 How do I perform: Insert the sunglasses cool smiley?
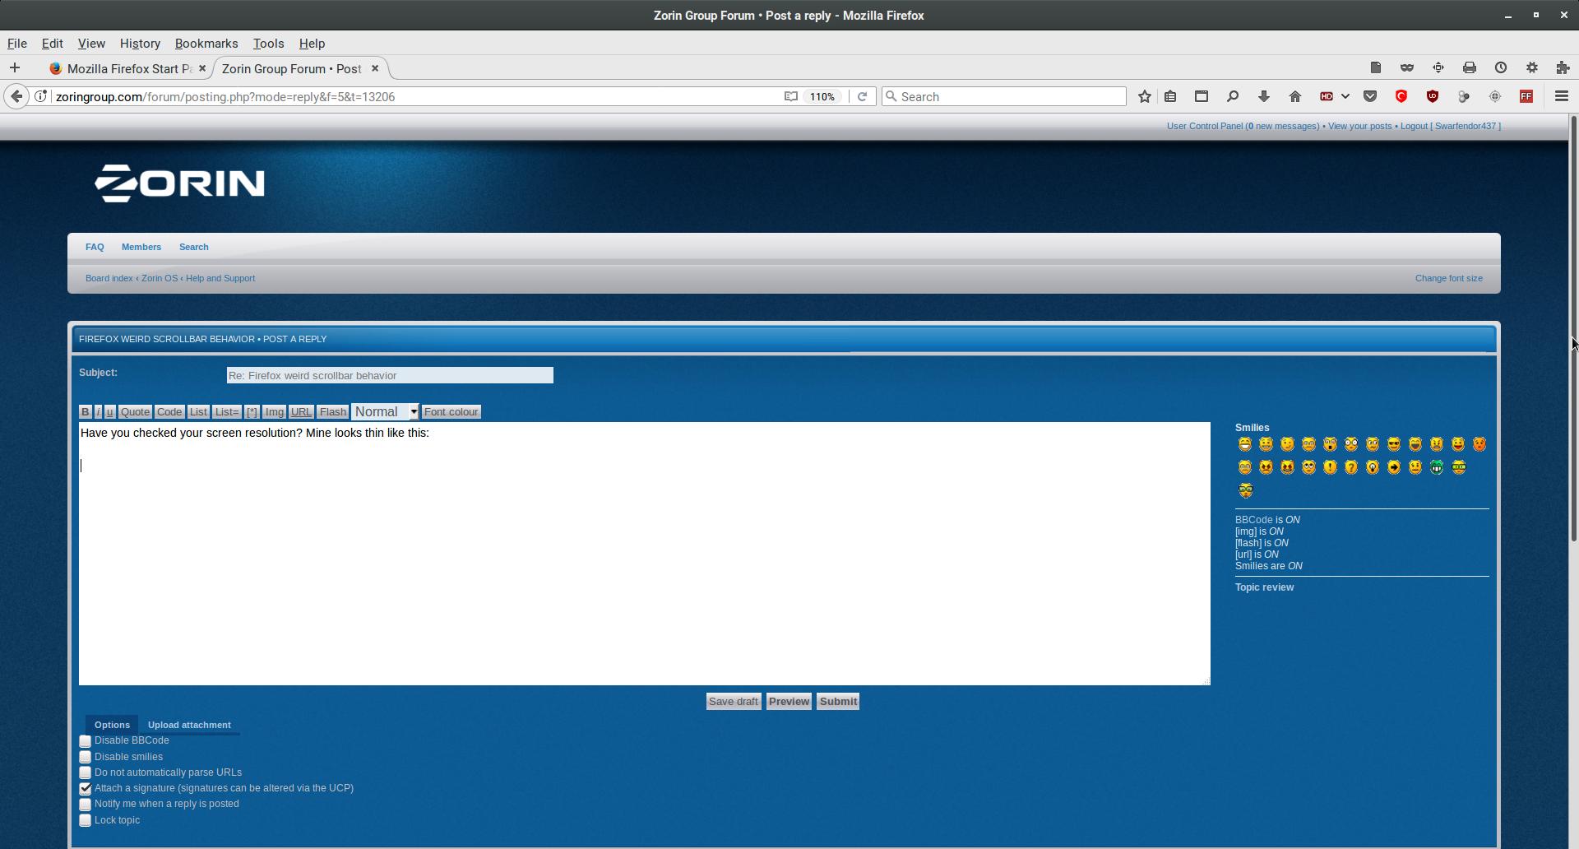[1394, 444]
